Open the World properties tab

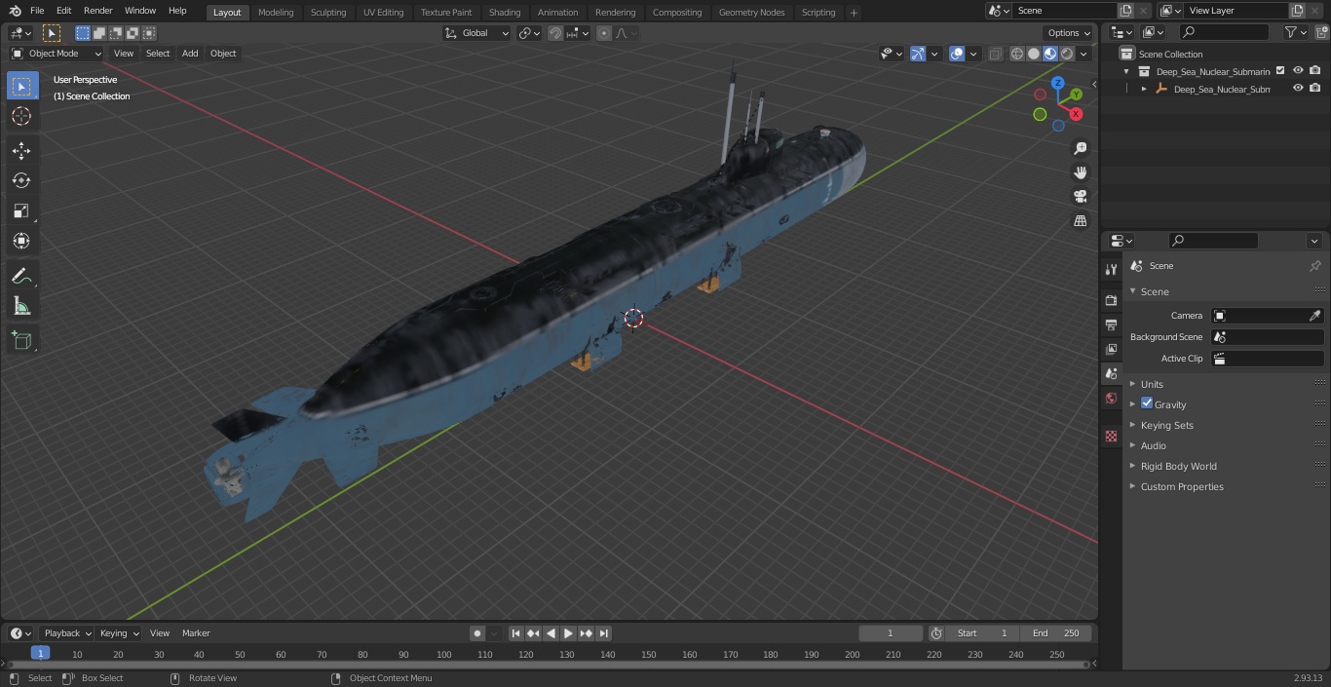coord(1111,398)
